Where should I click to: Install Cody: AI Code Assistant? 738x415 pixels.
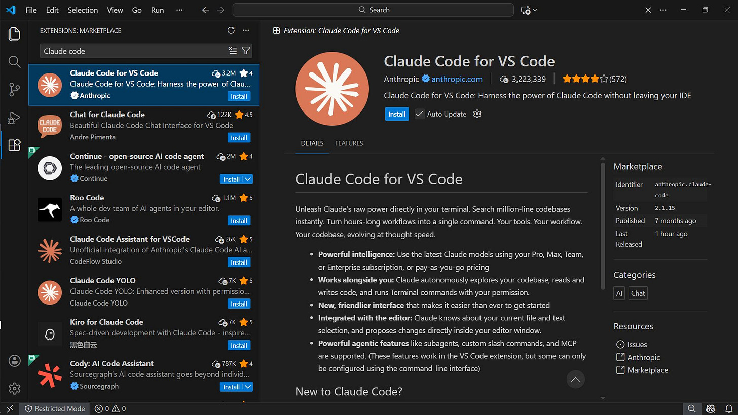point(231,387)
